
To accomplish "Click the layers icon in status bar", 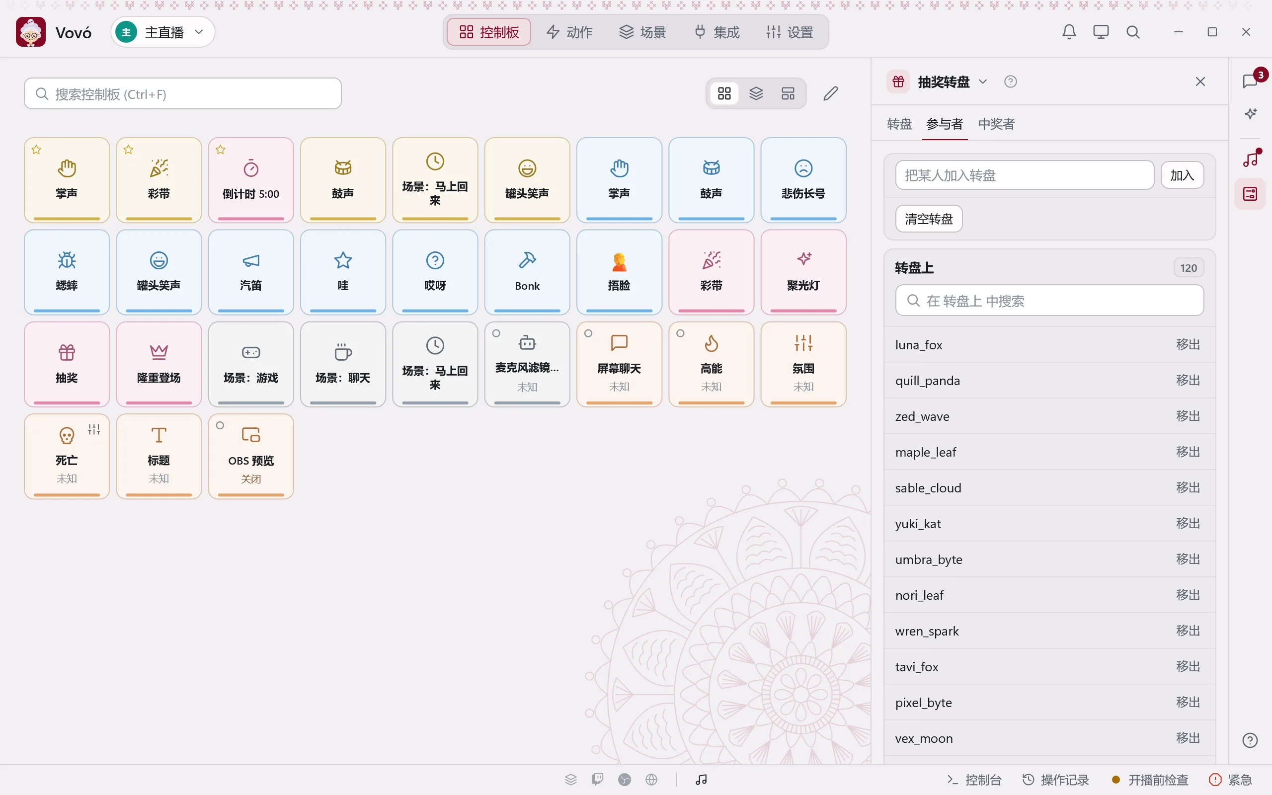I will tap(571, 779).
